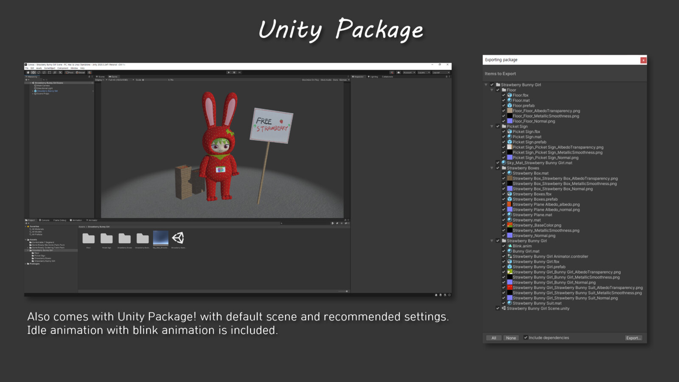Uncheck Strawberry Bunny Girl root checkbox
Screen dimensions: 679x382
pyautogui.click(x=492, y=84)
